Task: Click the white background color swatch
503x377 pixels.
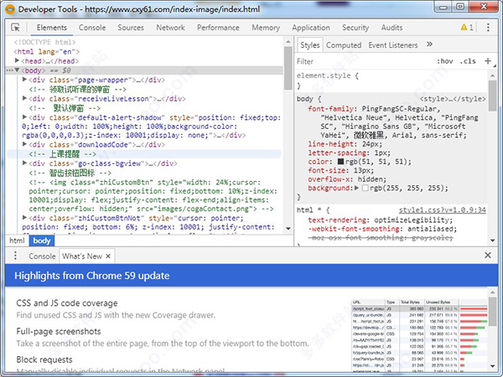Action: tap(365, 188)
